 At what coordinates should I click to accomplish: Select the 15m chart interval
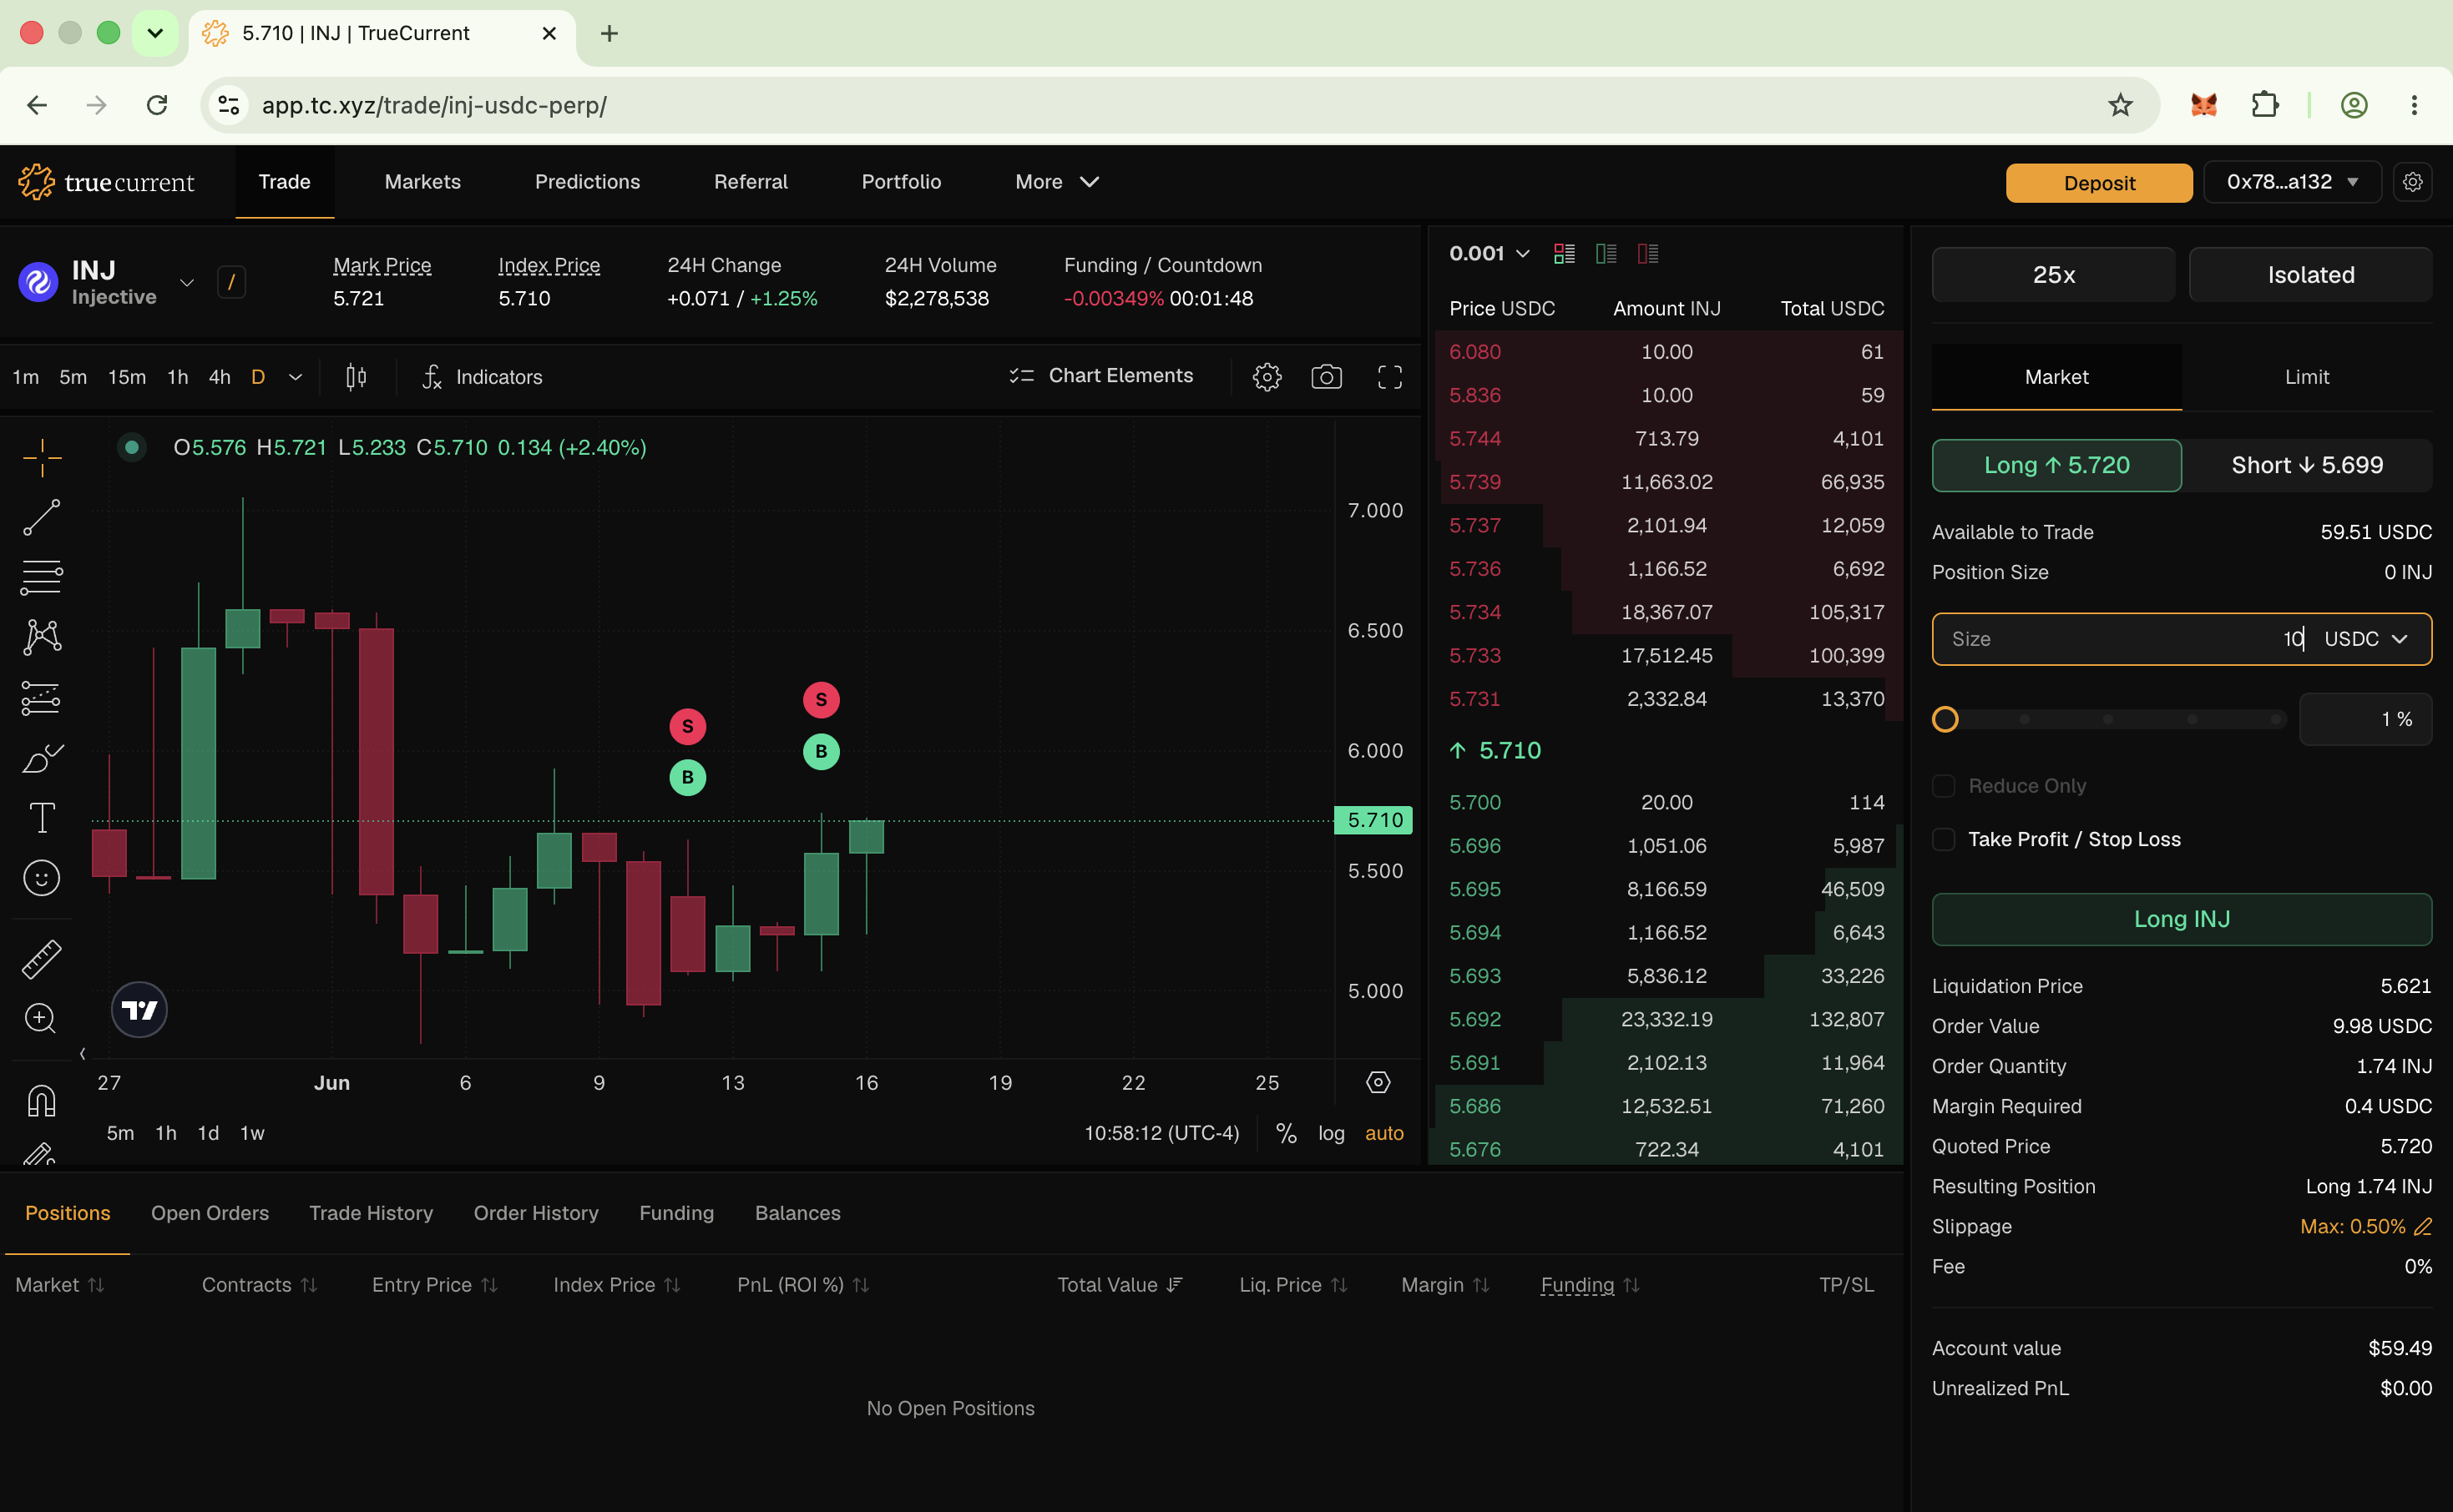tap(127, 377)
